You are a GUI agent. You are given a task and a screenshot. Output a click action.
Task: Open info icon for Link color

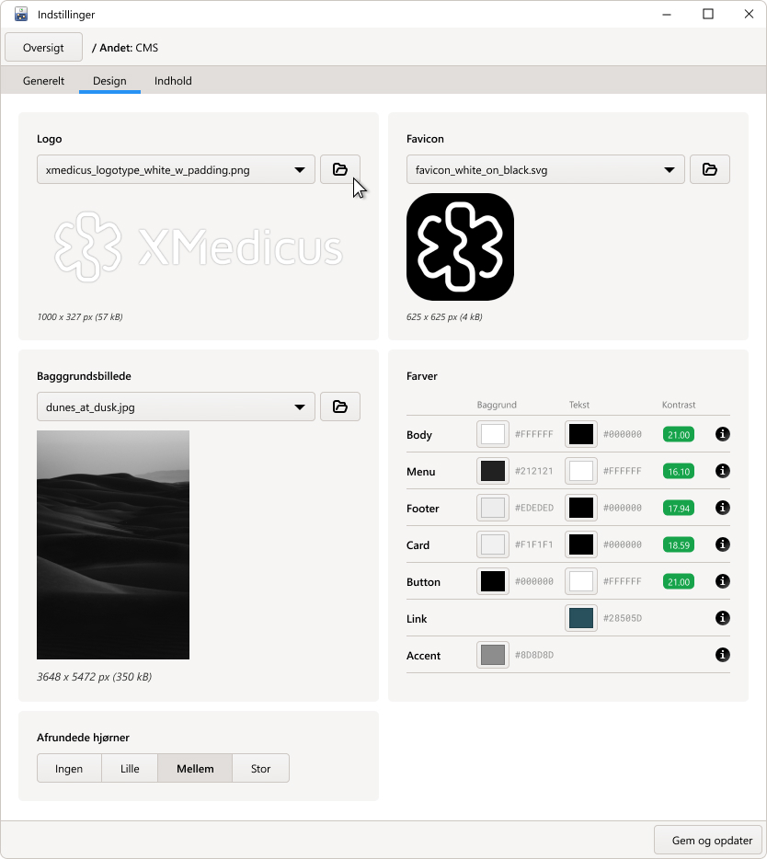tap(723, 618)
